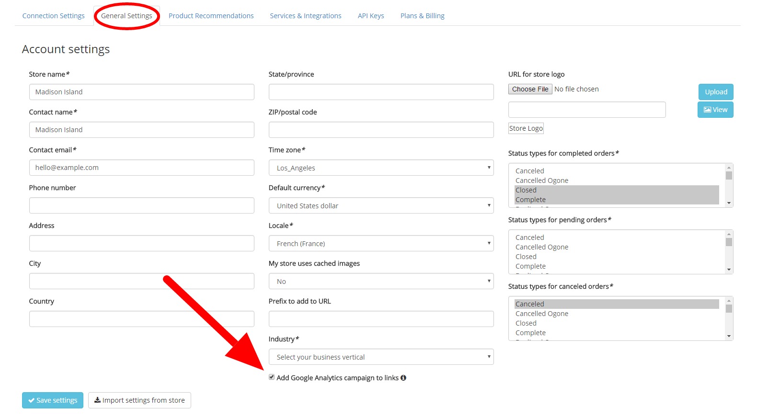757x418 pixels.
Task: Toggle Add Google Analytics campaign checkbox
Action: [x=272, y=377]
